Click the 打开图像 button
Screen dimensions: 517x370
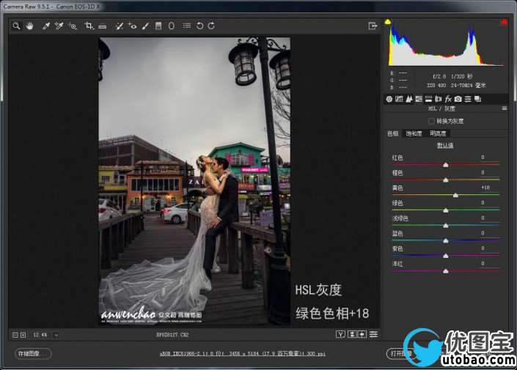[401, 354]
